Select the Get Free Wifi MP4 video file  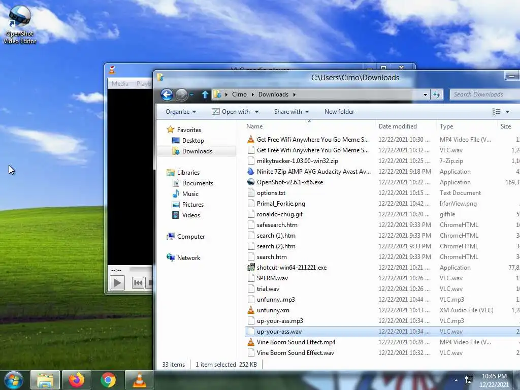[x=312, y=140]
